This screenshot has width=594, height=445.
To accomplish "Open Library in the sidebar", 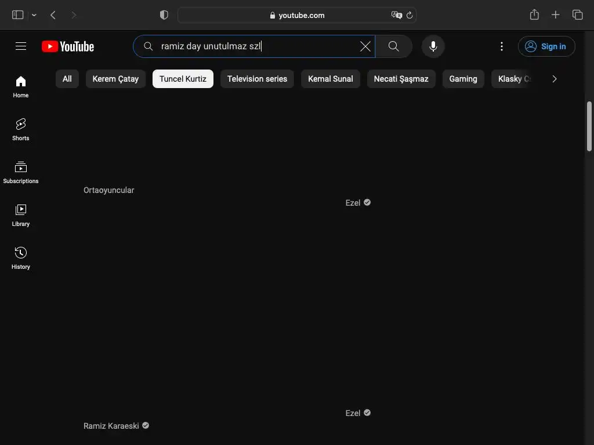I will (x=21, y=216).
